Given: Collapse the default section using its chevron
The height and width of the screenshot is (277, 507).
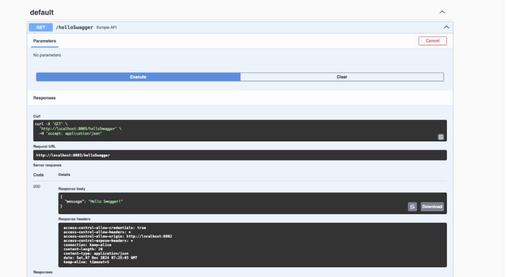Looking at the screenshot, I should [x=442, y=12].
